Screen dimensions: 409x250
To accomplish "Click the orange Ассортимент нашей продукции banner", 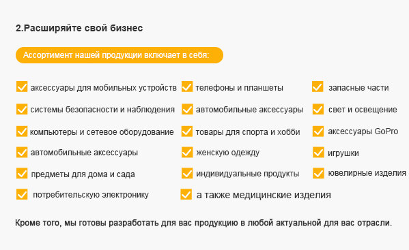I will coord(119,55).
